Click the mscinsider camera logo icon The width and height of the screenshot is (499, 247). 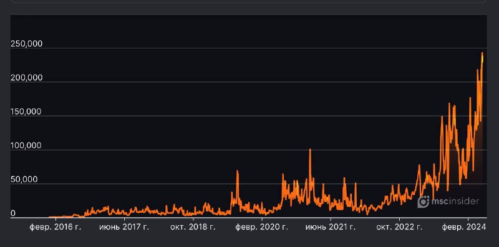(424, 202)
